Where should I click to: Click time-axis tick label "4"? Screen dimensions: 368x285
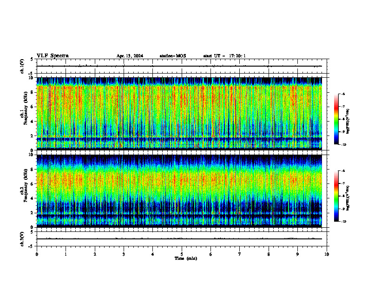153,254
